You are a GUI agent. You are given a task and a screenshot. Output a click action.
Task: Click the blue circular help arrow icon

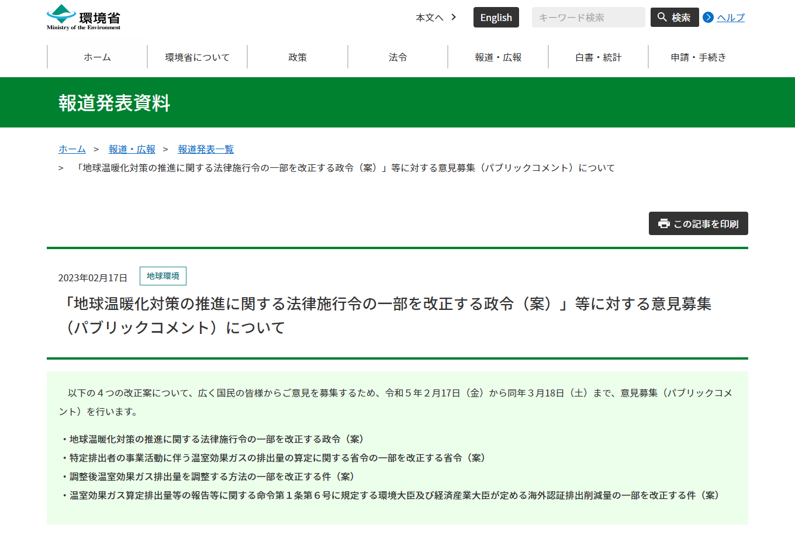708,18
